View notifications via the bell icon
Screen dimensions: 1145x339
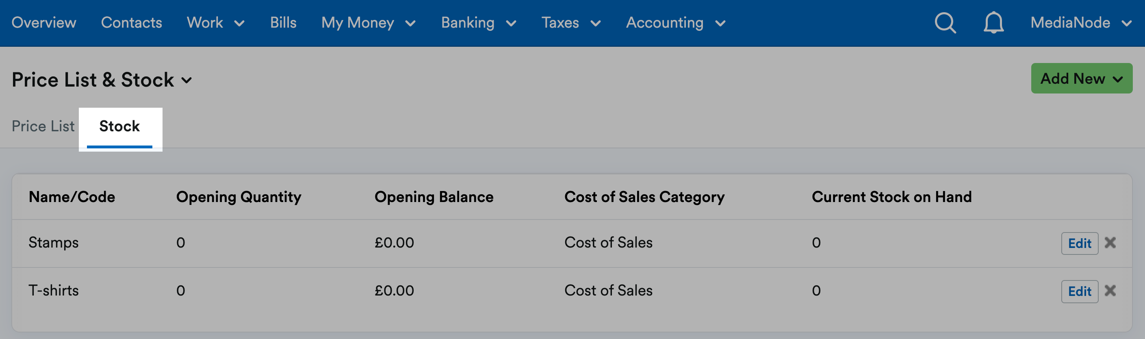[x=993, y=23]
